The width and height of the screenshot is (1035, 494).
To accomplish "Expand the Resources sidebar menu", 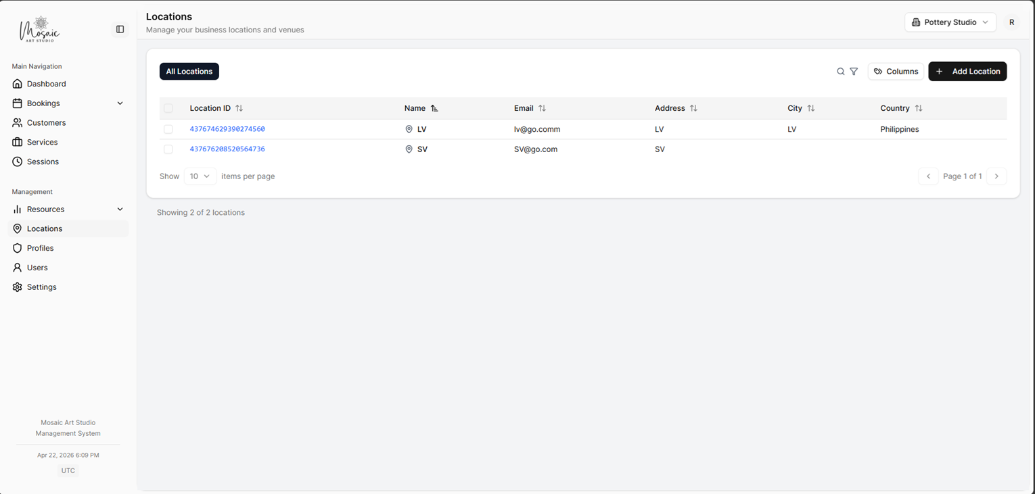I will (120, 209).
